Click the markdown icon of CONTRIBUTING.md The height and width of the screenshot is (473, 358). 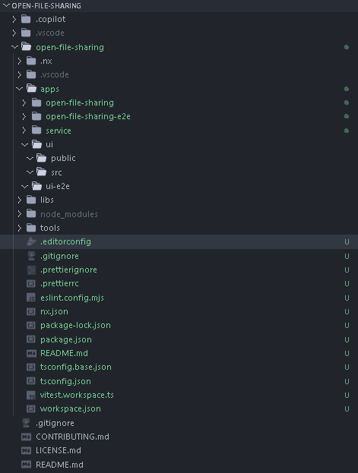(27, 437)
